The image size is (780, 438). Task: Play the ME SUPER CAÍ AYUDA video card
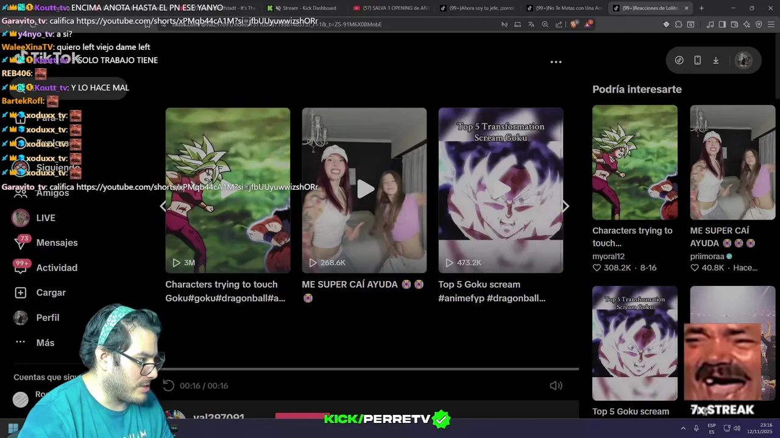tap(364, 190)
